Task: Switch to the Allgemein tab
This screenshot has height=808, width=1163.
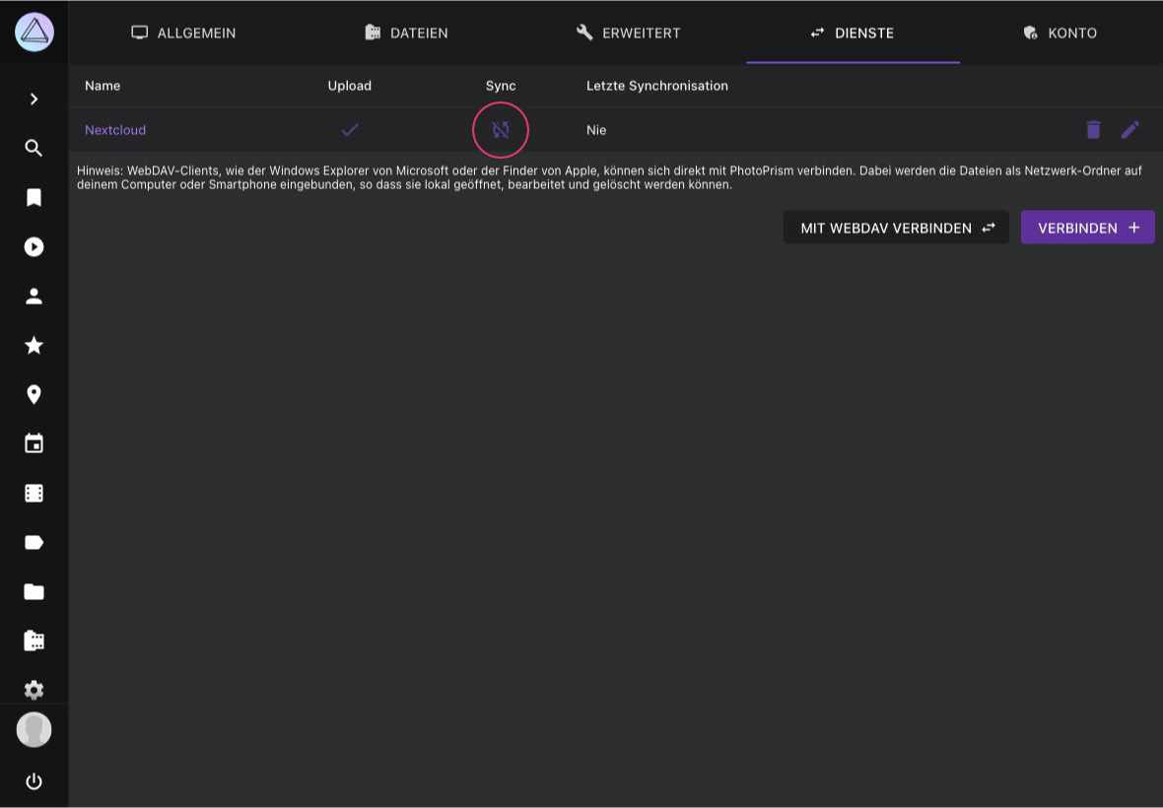Action: pyautogui.click(x=183, y=33)
